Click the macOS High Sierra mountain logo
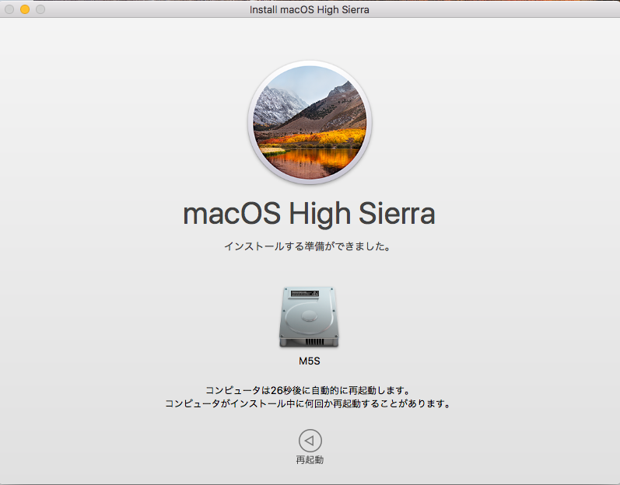The image size is (620, 485). point(310,122)
